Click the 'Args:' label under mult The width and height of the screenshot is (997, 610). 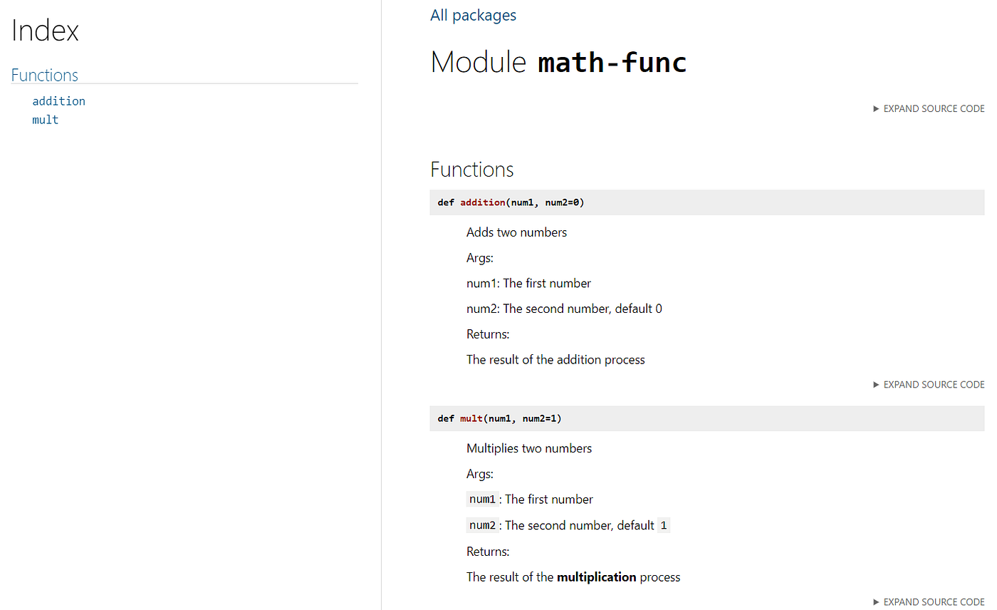480,474
